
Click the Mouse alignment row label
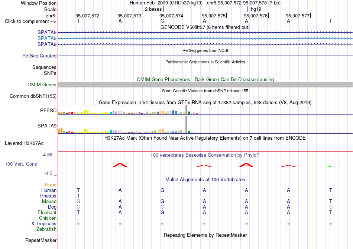tap(49, 202)
